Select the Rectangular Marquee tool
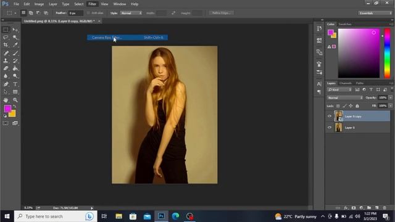 click(6, 30)
